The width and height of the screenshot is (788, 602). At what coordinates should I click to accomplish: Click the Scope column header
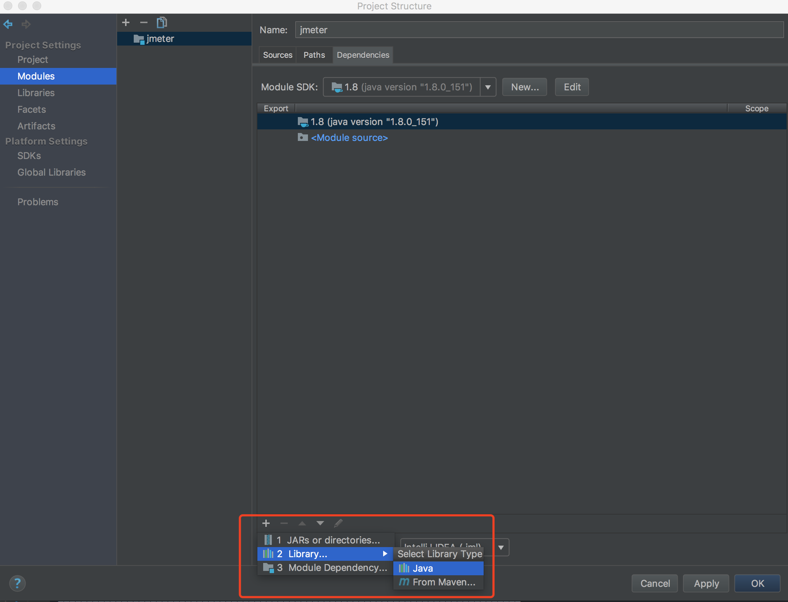click(757, 108)
